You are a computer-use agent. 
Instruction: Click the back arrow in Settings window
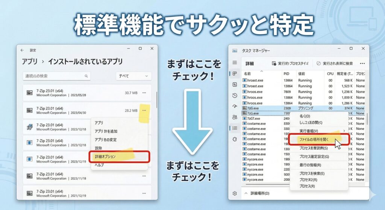[x=22, y=50]
